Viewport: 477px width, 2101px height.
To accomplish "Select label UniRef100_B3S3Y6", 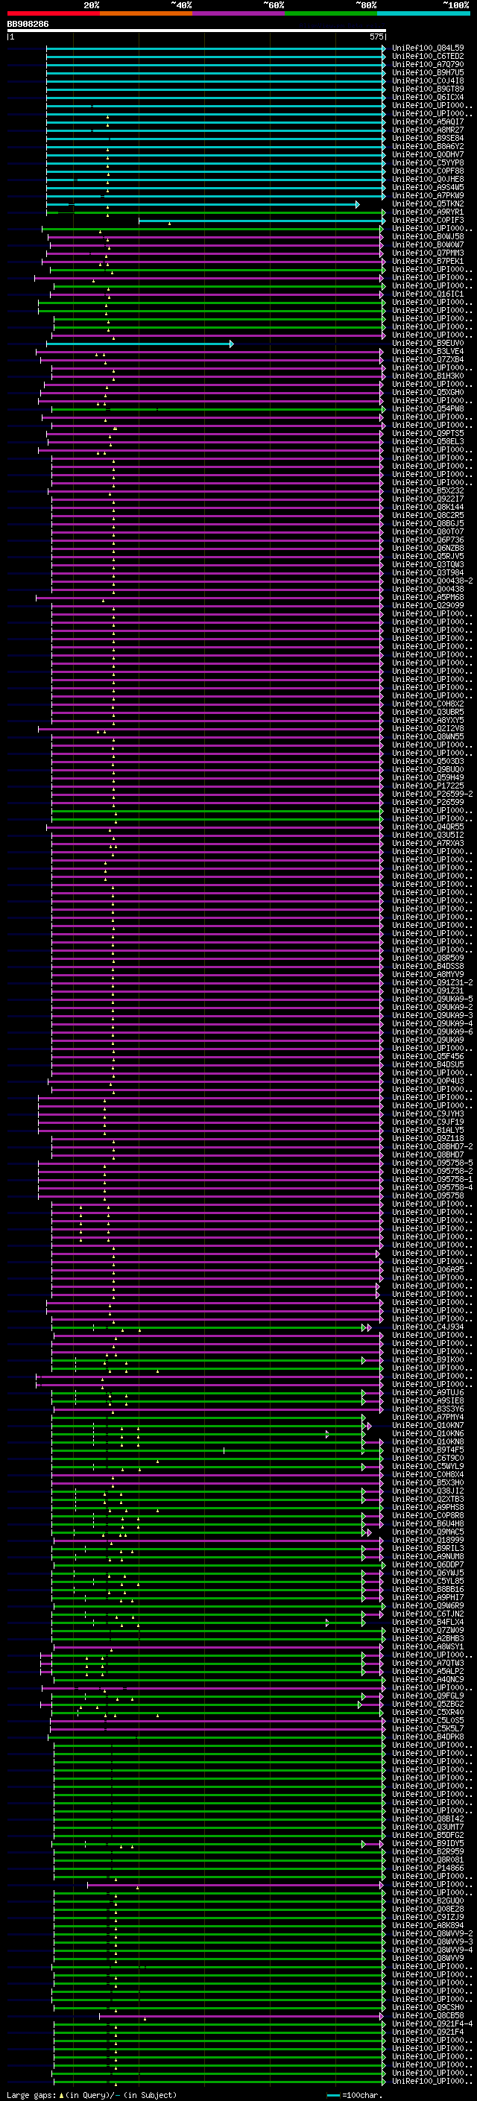I will [x=428, y=1409].
